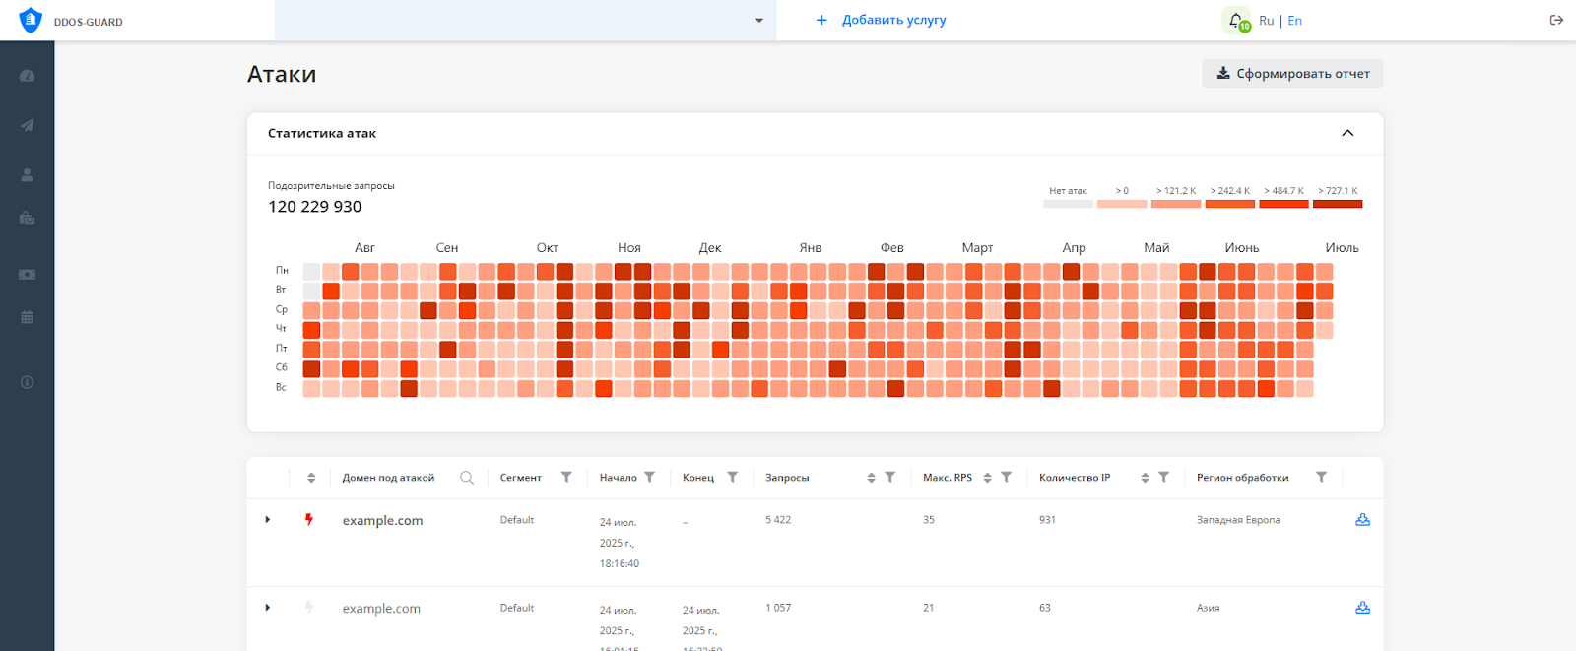Switch interface language to En

[1294, 21]
